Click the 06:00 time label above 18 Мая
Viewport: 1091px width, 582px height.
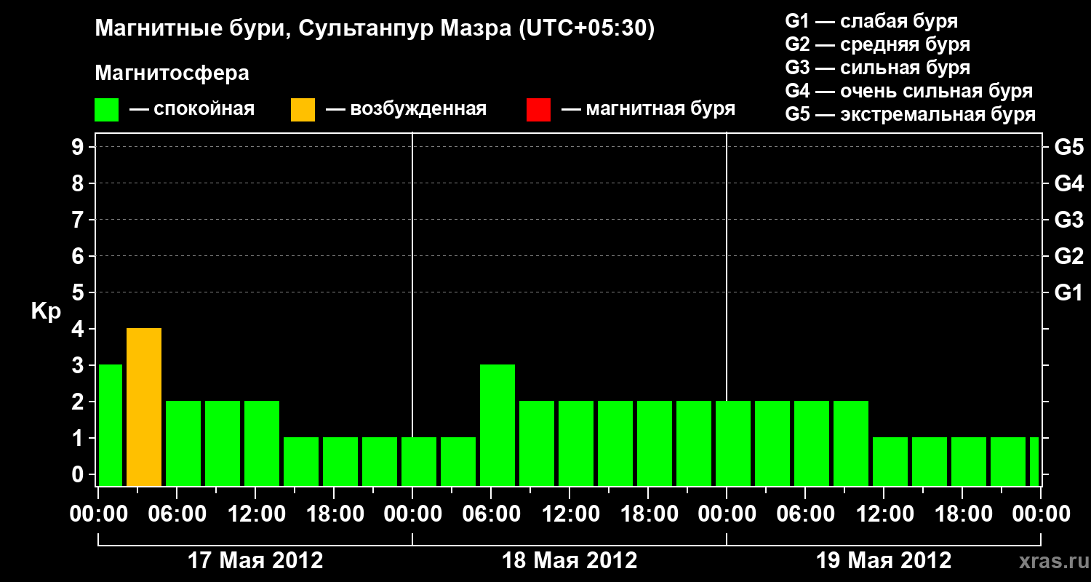[x=491, y=514]
